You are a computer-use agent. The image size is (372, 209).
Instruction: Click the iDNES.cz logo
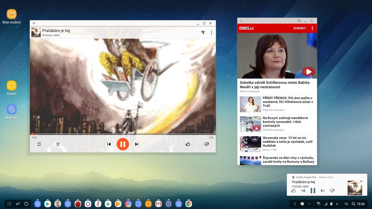[x=246, y=28]
